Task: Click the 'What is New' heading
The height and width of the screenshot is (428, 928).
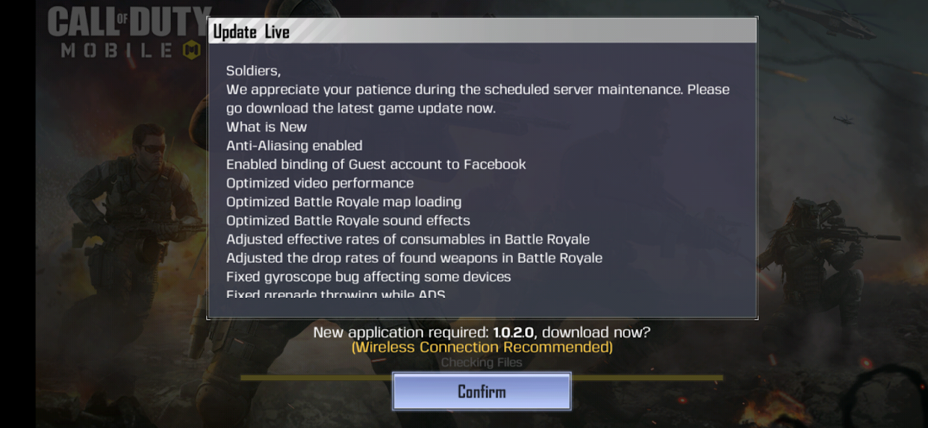Action: 266,127
